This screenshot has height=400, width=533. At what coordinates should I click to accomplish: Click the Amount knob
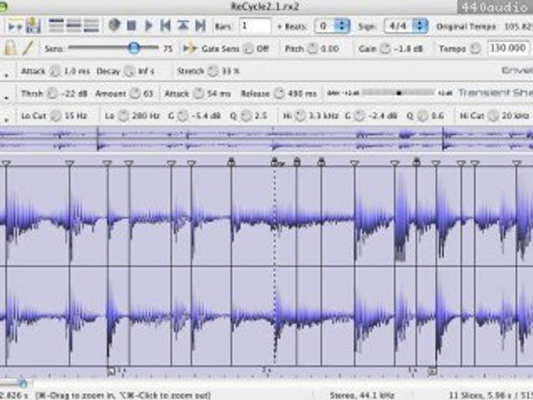coord(135,93)
